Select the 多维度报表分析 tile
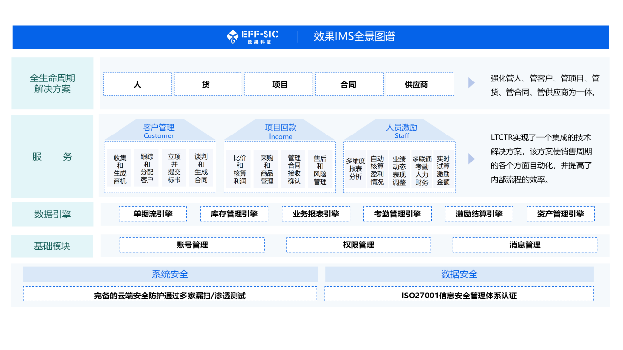 [355, 168]
